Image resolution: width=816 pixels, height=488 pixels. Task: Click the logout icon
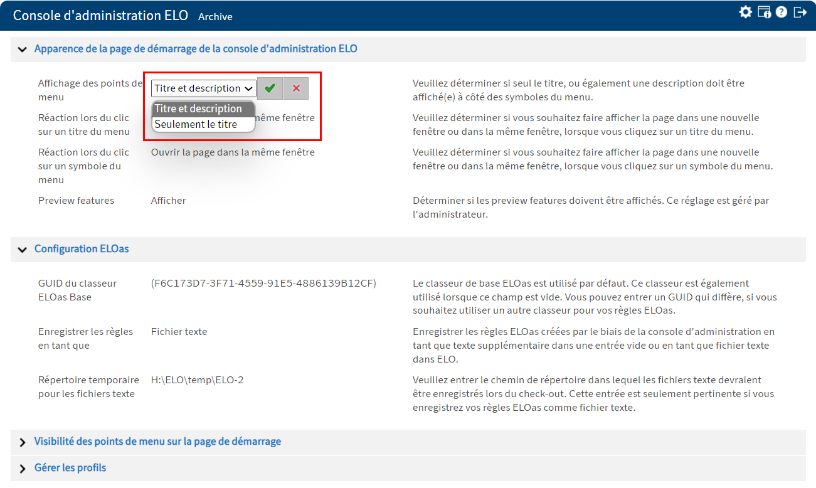point(800,12)
